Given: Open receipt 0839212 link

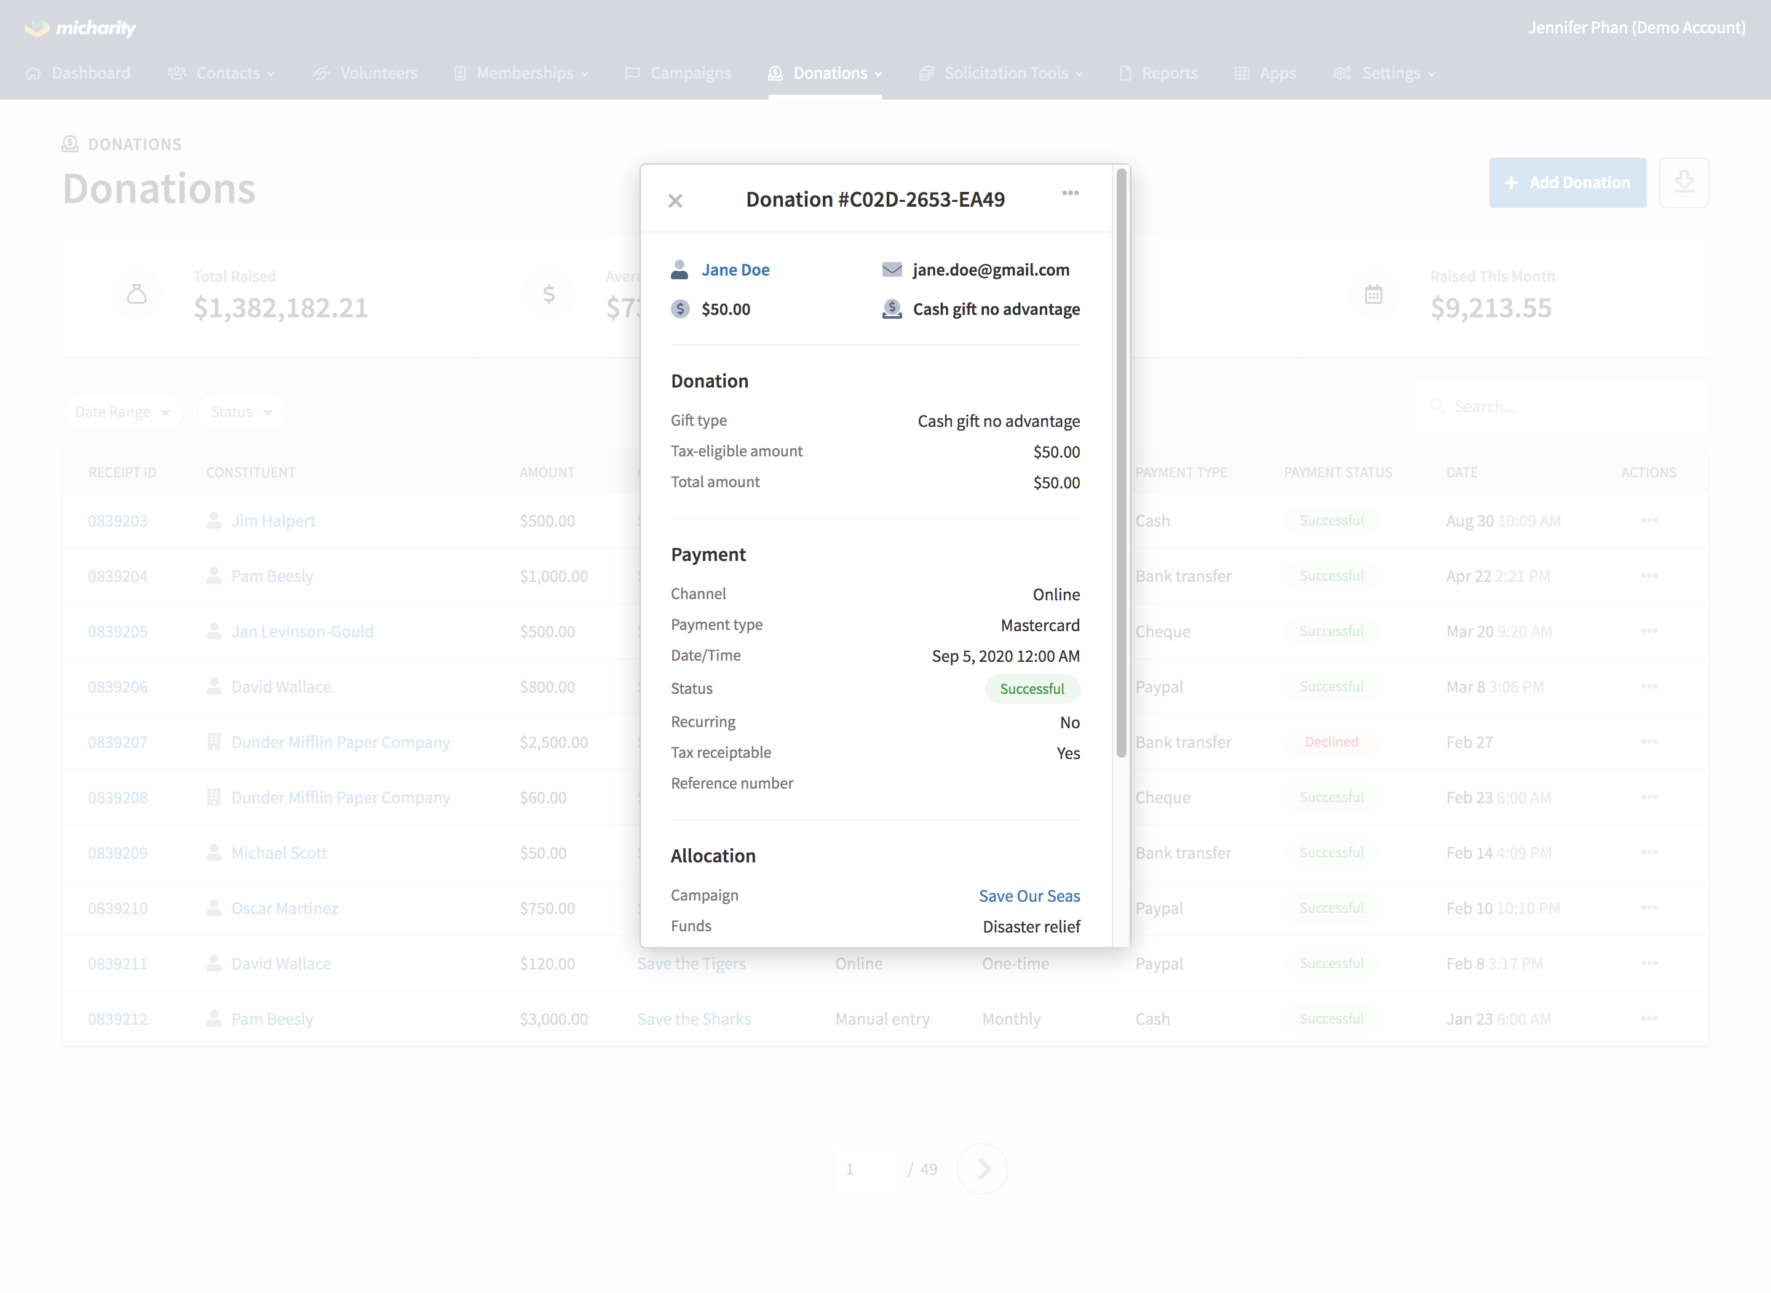Looking at the screenshot, I should tap(117, 1019).
